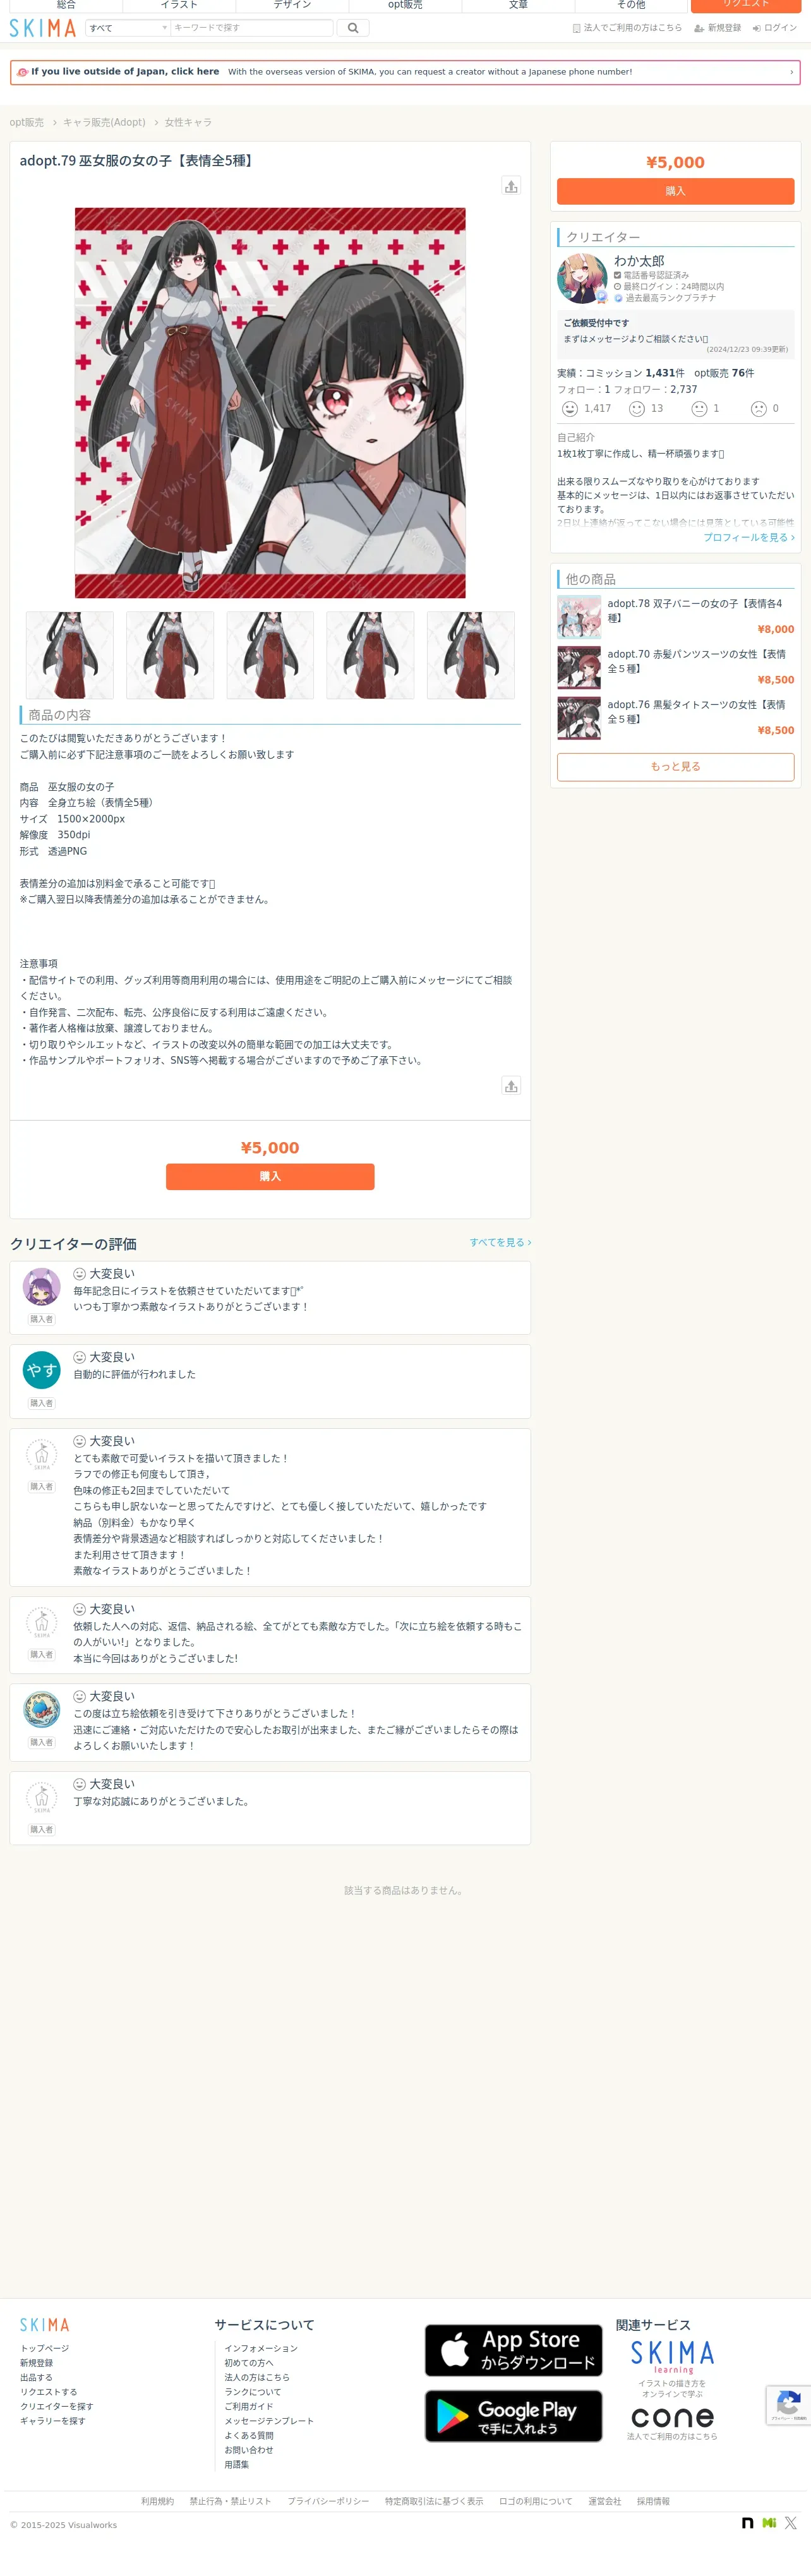Click 購入 button in right sidebar
This screenshot has height=2576, width=811.
coord(675,191)
